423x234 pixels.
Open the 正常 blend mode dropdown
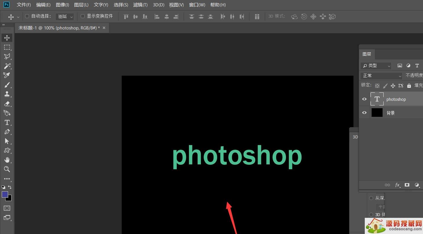381,76
